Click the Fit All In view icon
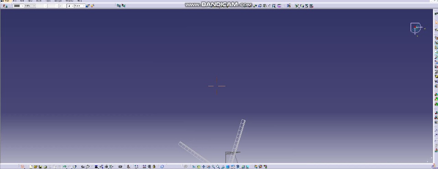This screenshot has height=169, width=438. (198, 167)
